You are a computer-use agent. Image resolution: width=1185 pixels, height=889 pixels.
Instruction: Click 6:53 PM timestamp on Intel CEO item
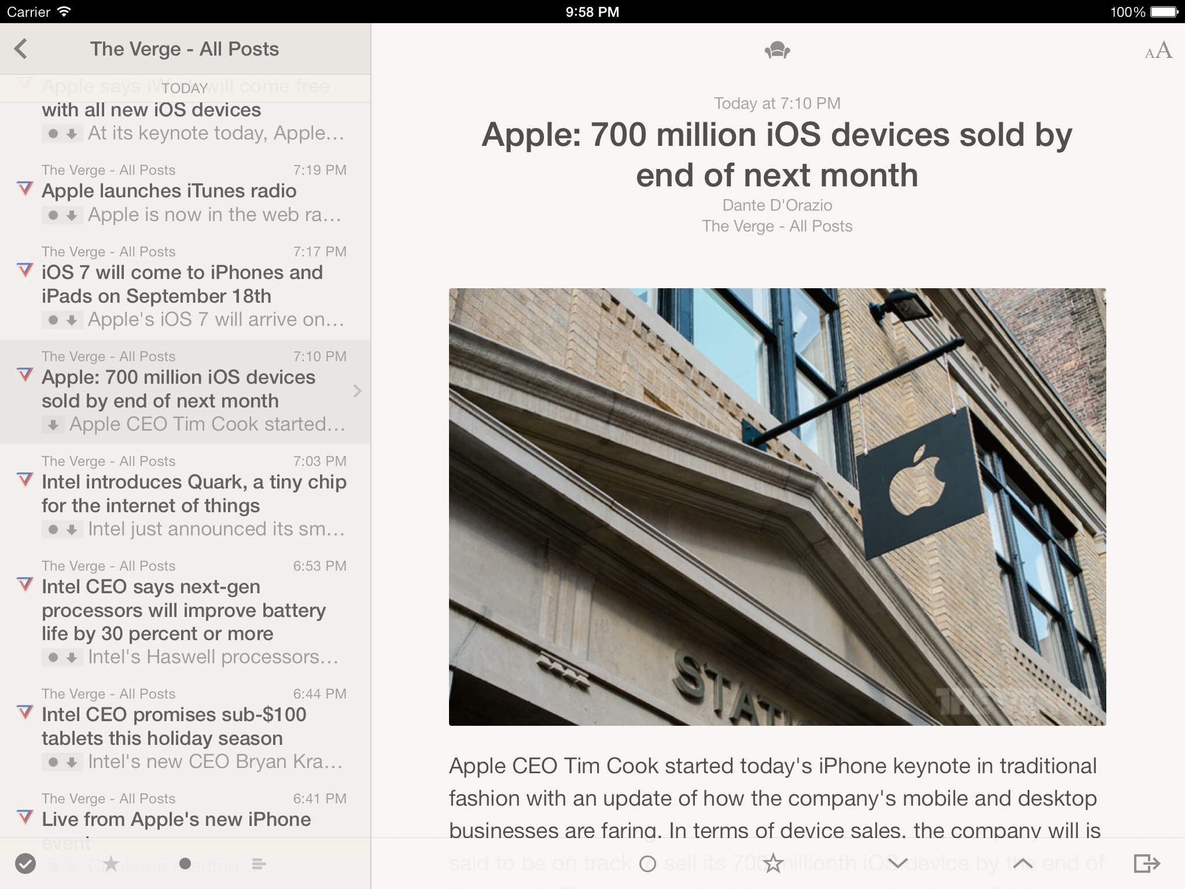point(319,566)
